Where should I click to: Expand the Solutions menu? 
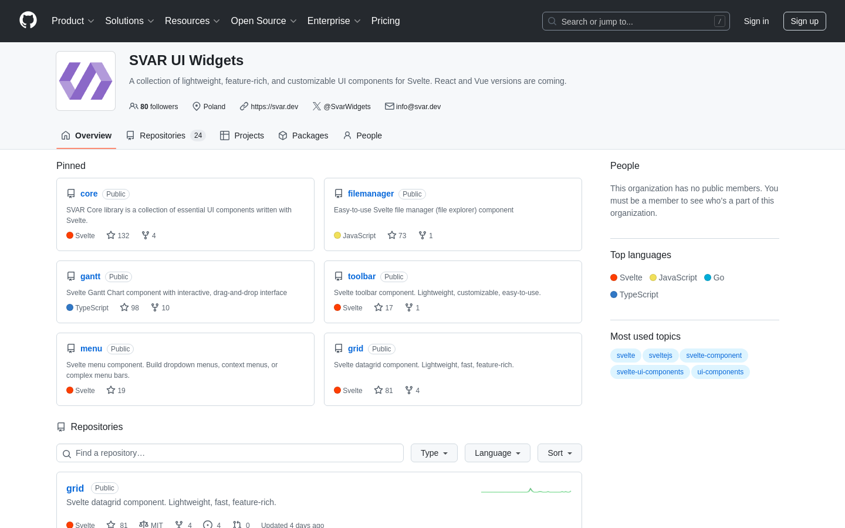coord(130,21)
